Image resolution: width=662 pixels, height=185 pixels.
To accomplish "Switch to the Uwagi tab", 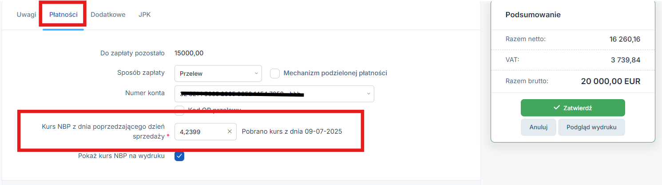I will [x=27, y=15].
